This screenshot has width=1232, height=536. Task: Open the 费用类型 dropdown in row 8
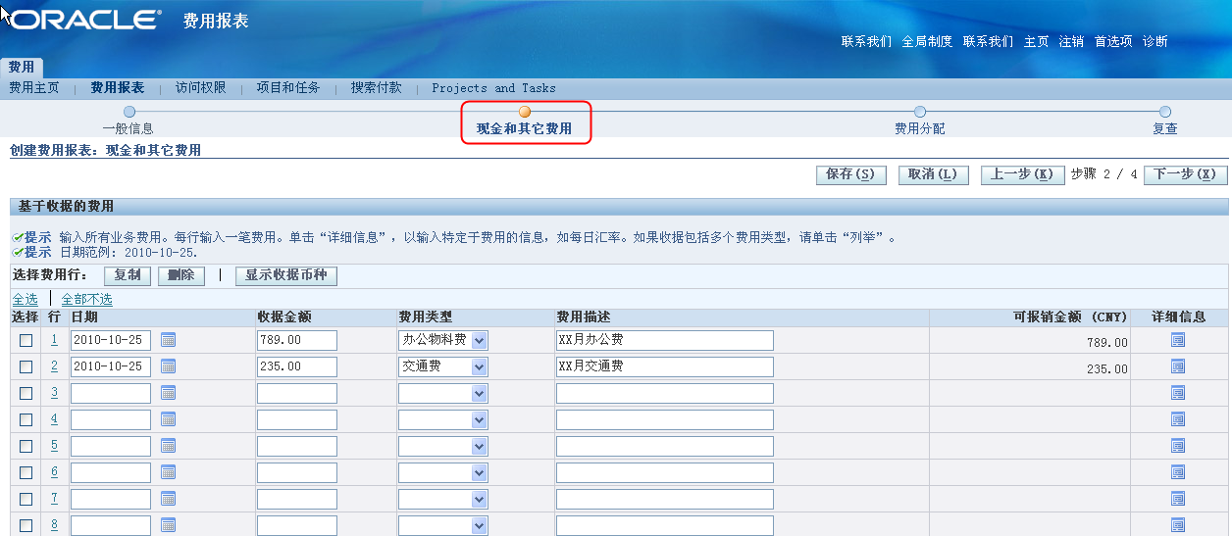click(x=443, y=525)
